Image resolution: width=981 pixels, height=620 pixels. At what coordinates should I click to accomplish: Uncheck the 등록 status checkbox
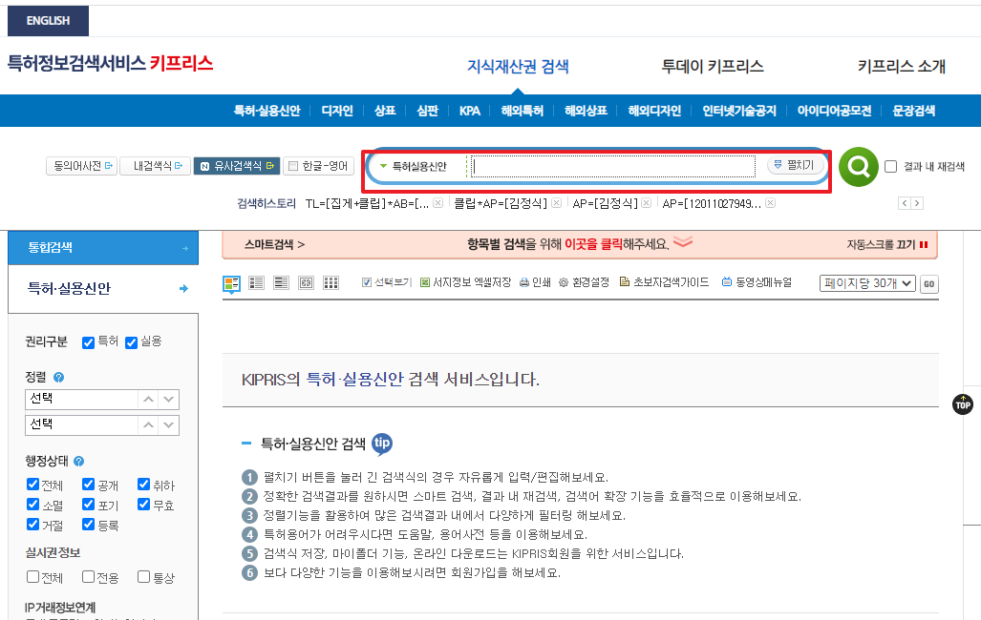coord(88,525)
